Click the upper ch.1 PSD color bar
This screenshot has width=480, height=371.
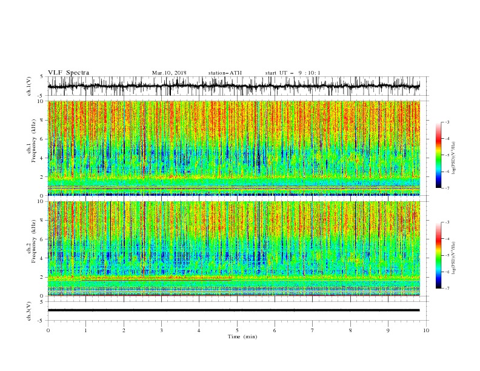pos(439,155)
